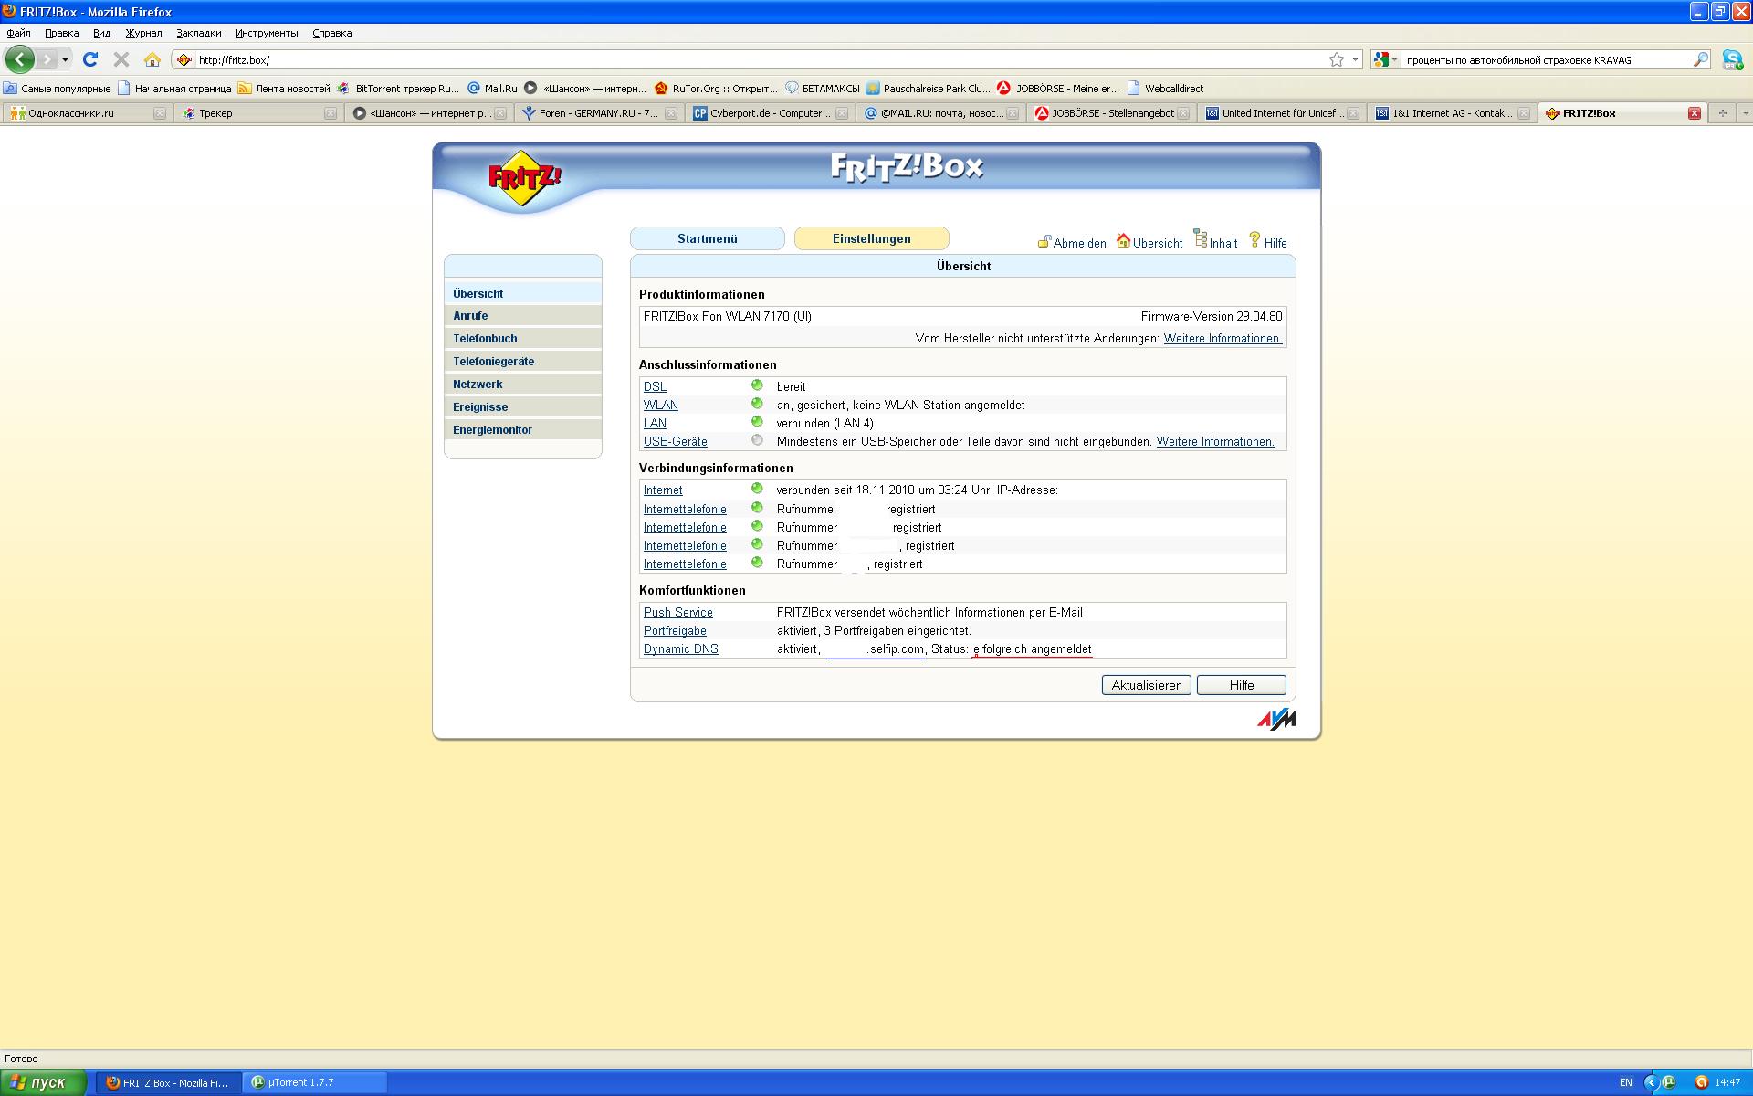Go to the Firefox home page icon
The height and width of the screenshot is (1096, 1753).
(152, 59)
